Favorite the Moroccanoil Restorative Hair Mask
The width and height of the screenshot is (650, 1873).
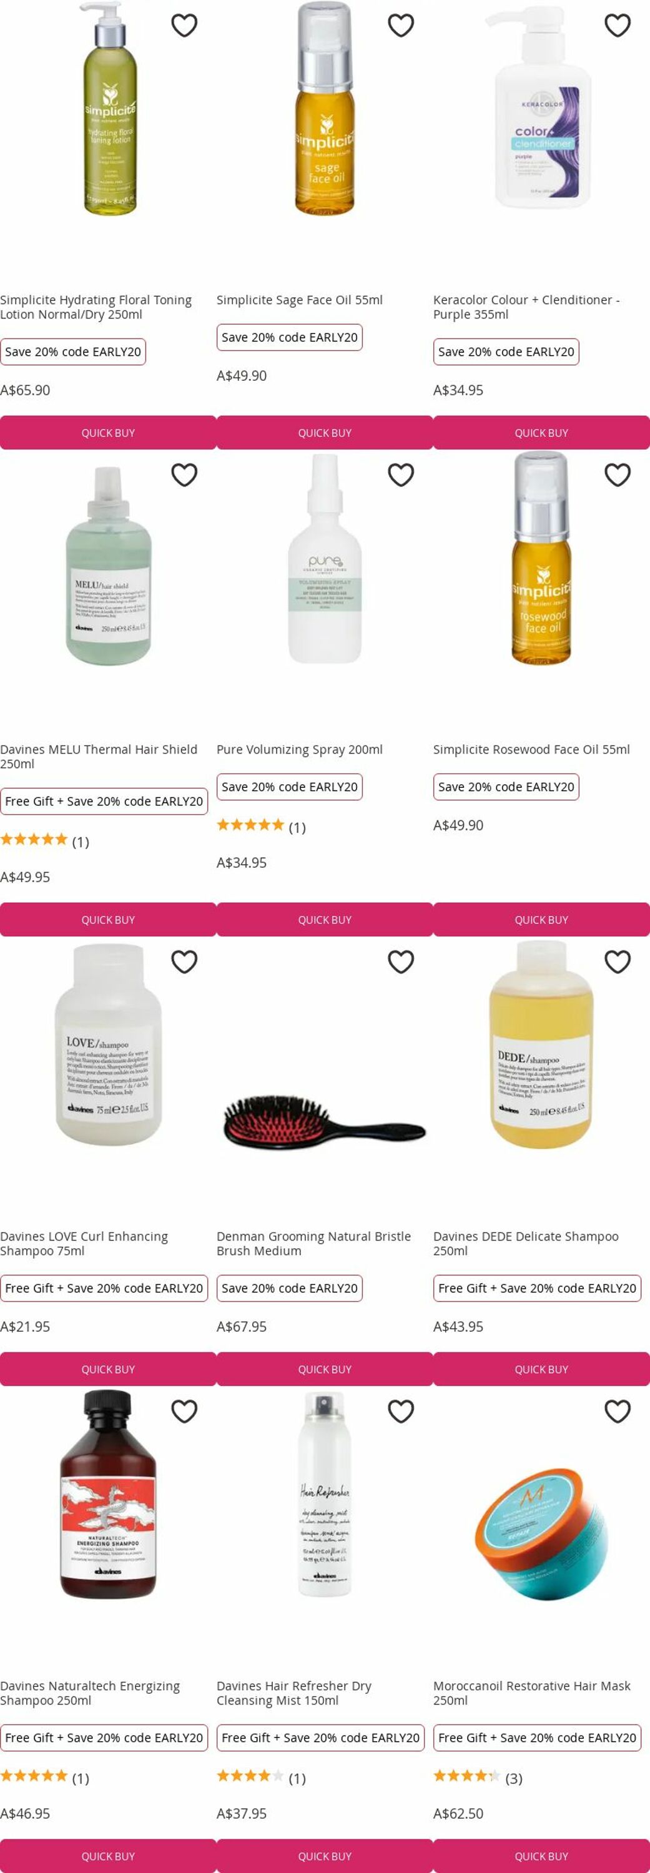(618, 1411)
